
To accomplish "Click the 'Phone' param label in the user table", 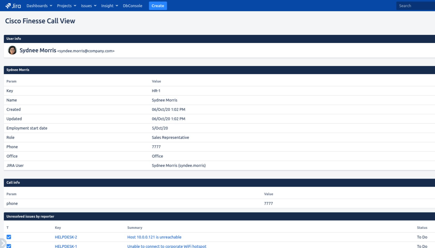I will tap(12, 147).
